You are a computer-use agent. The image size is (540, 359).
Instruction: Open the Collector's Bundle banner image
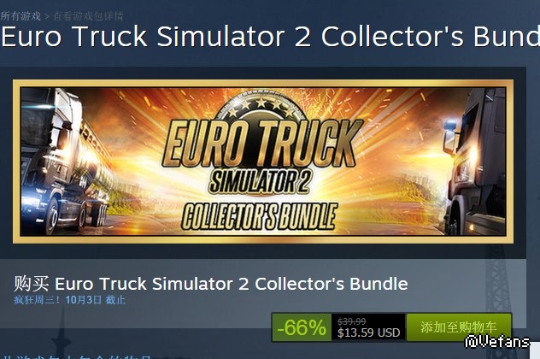[x=263, y=162]
